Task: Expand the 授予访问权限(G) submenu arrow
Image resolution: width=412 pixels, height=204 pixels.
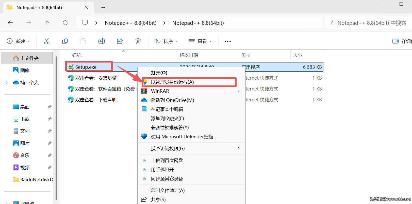Action: [239, 148]
